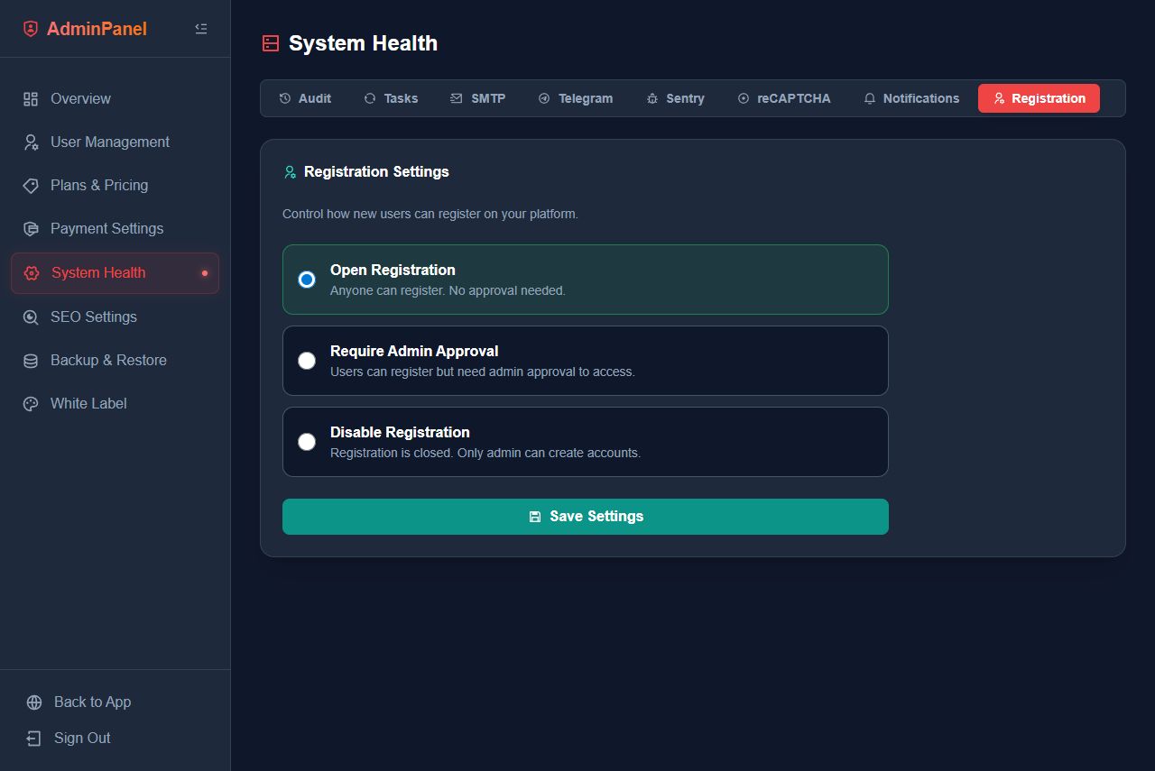Click the AdminPanel shield logo icon
Screen dimensions: 1155x771
[x=31, y=29]
